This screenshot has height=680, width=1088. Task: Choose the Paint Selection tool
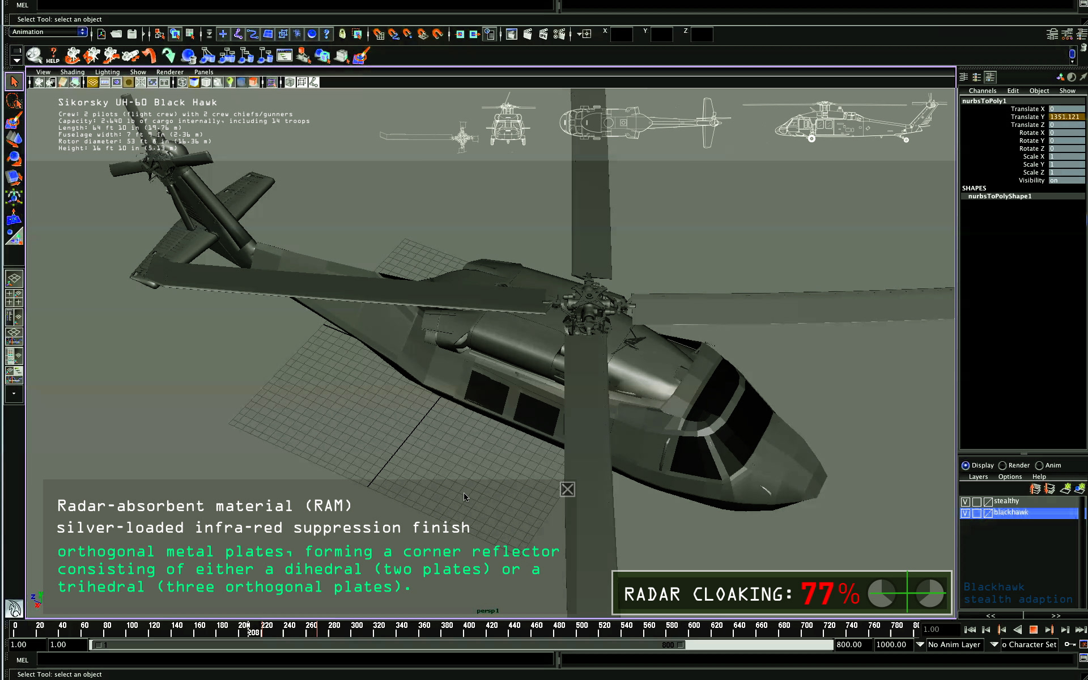(x=14, y=121)
